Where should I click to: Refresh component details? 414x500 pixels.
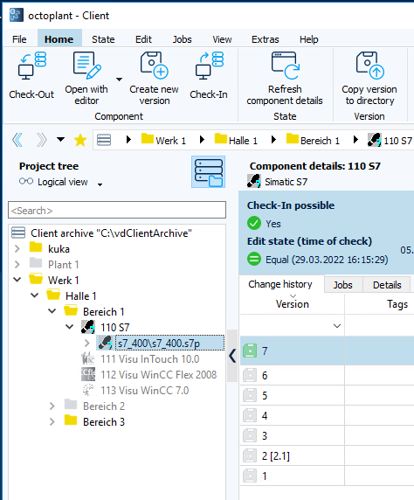[286, 66]
